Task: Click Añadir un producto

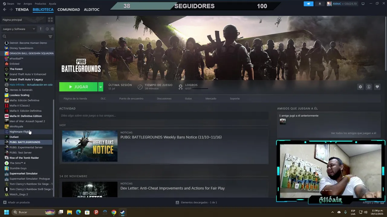Action: coord(17,203)
